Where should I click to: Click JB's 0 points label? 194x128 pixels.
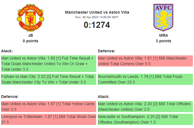[30, 41]
